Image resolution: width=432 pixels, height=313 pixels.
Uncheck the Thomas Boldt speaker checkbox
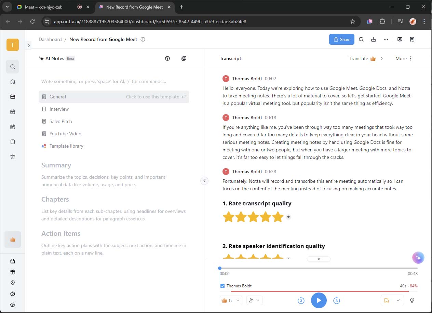(222, 286)
